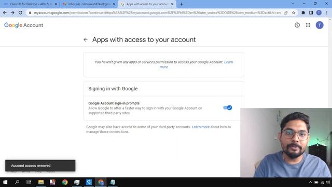Go back using the browser back arrow
This screenshot has width=332, height=187.
pos(5,12)
